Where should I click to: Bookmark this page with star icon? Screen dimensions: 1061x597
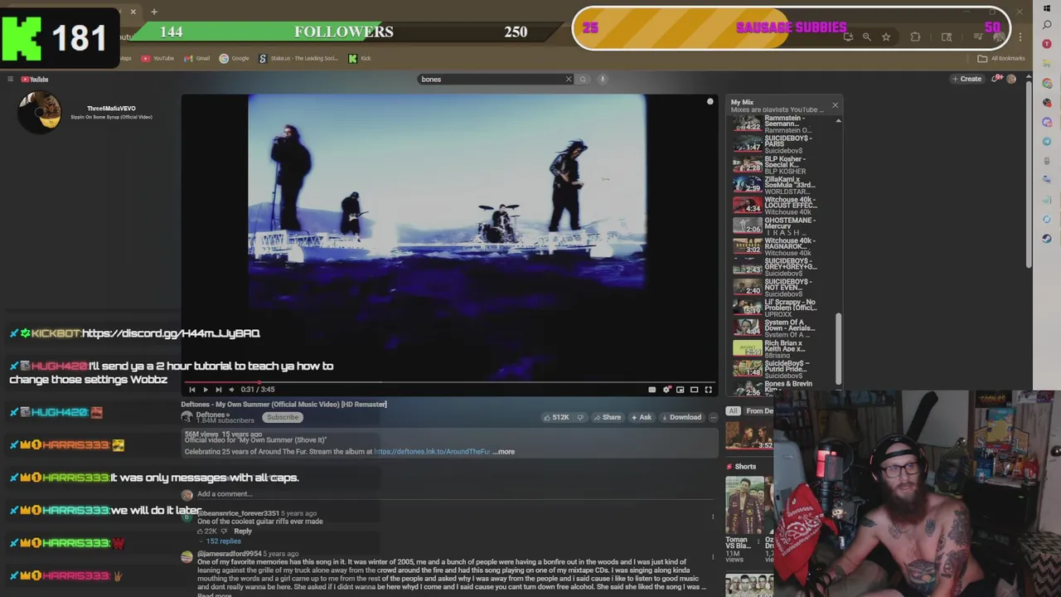[x=886, y=36]
